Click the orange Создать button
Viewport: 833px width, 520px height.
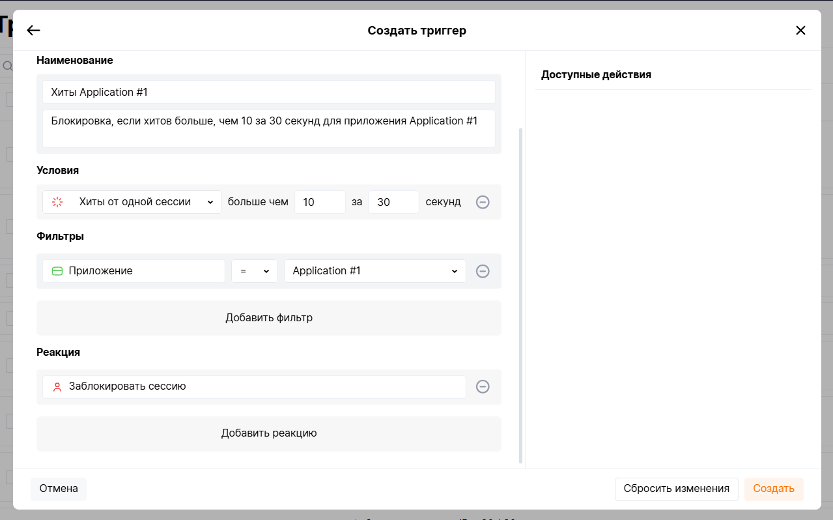tap(774, 489)
